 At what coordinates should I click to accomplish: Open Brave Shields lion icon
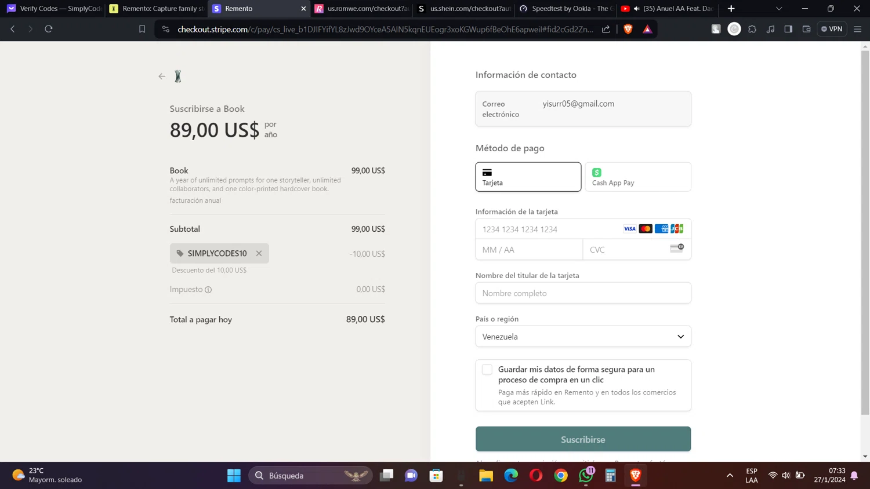click(628, 29)
